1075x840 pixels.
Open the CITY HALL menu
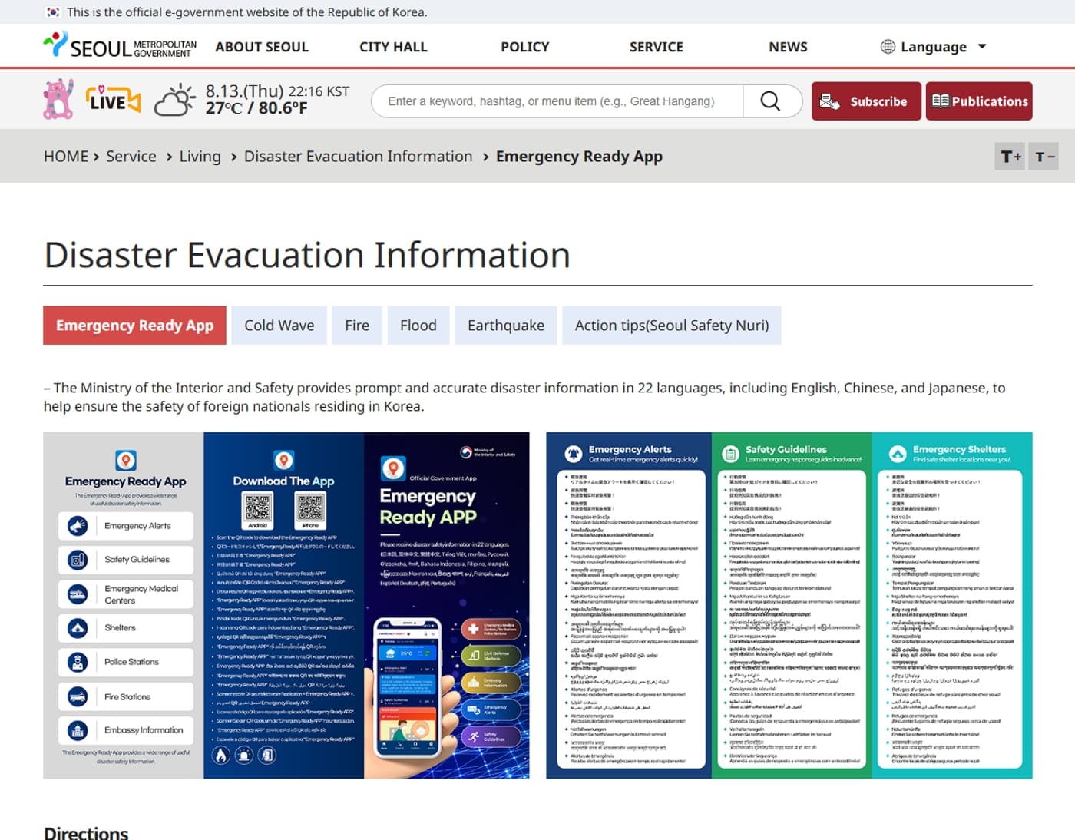[393, 47]
